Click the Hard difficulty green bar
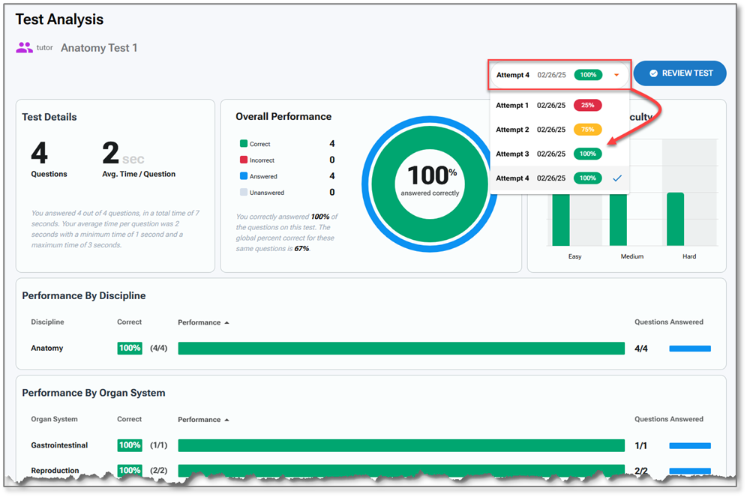Viewport: 747px width, 497px height. coord(675,219)
